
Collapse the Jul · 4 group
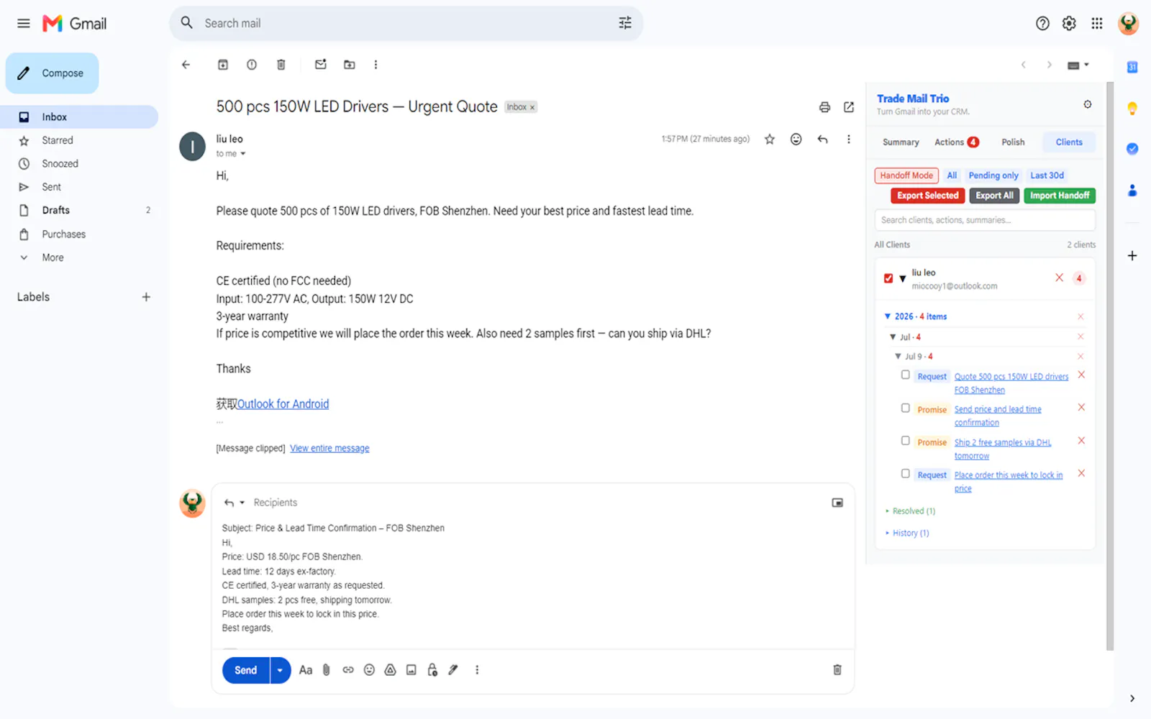point(893,337)
